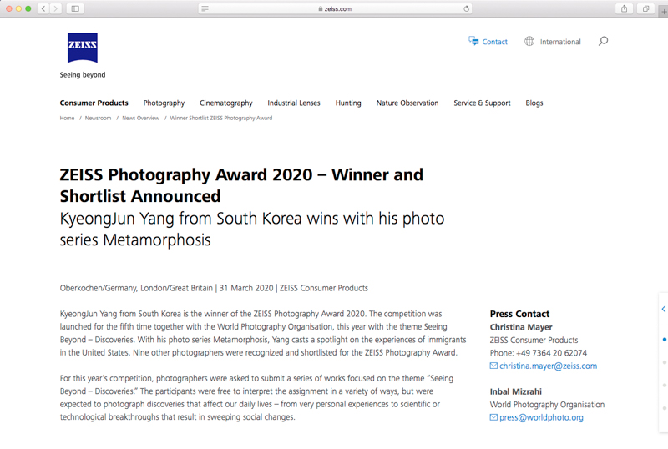Email press@worldphoto.org link
The width and height of the screenshot is (668, 449).
tap(541, 417)
